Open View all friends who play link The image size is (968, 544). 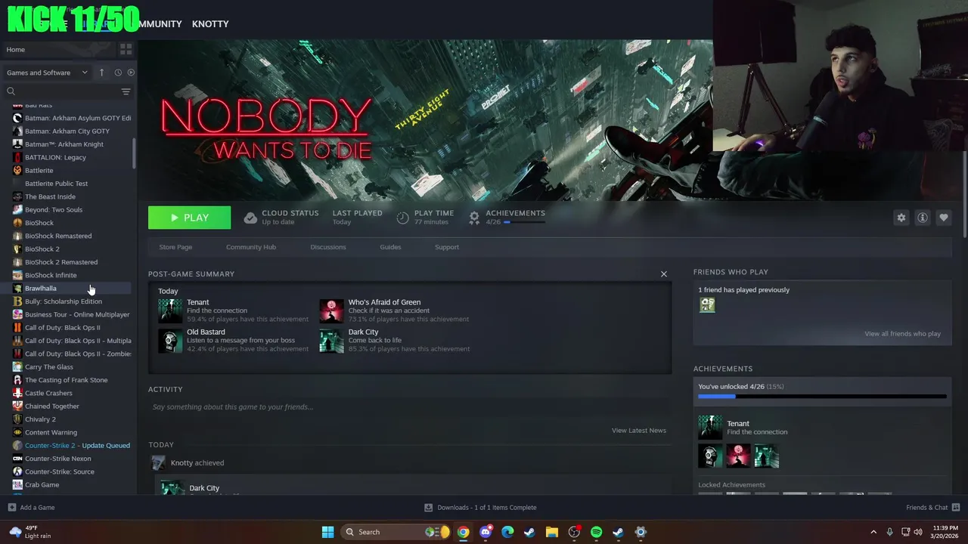(902, 334)
